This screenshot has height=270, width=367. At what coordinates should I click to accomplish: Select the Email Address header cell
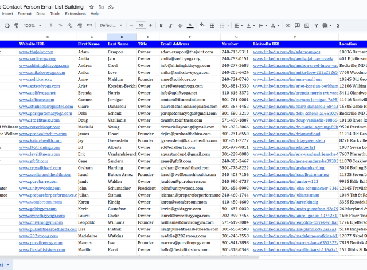point(190,44)
